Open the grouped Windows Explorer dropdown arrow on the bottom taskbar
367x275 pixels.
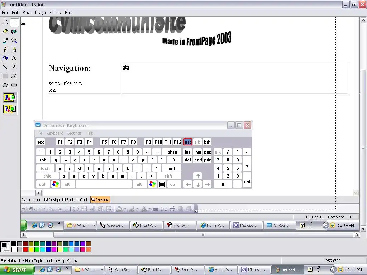click(101, 270)
